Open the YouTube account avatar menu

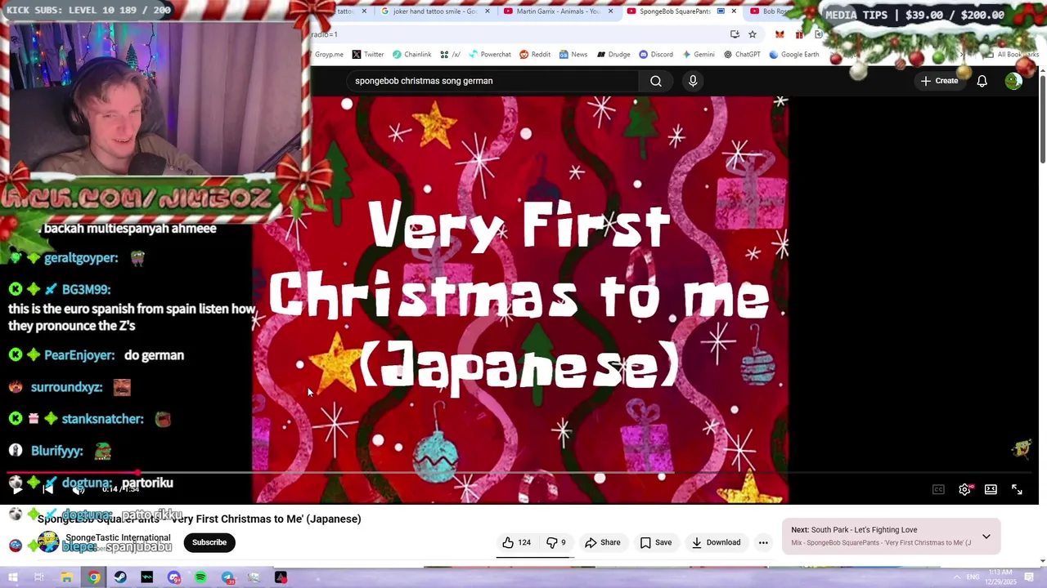pos(1013,81)
